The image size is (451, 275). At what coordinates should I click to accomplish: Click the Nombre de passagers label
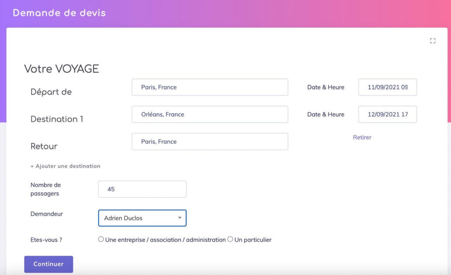46,189
